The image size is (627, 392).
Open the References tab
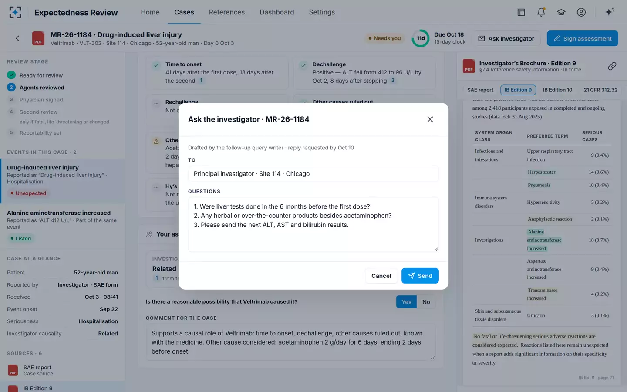click(x=227, y=12)
